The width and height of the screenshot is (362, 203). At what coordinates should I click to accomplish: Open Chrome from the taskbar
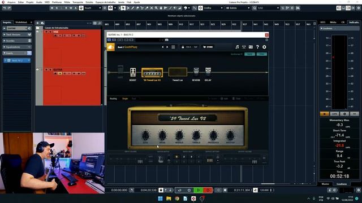tap(177, 198)
